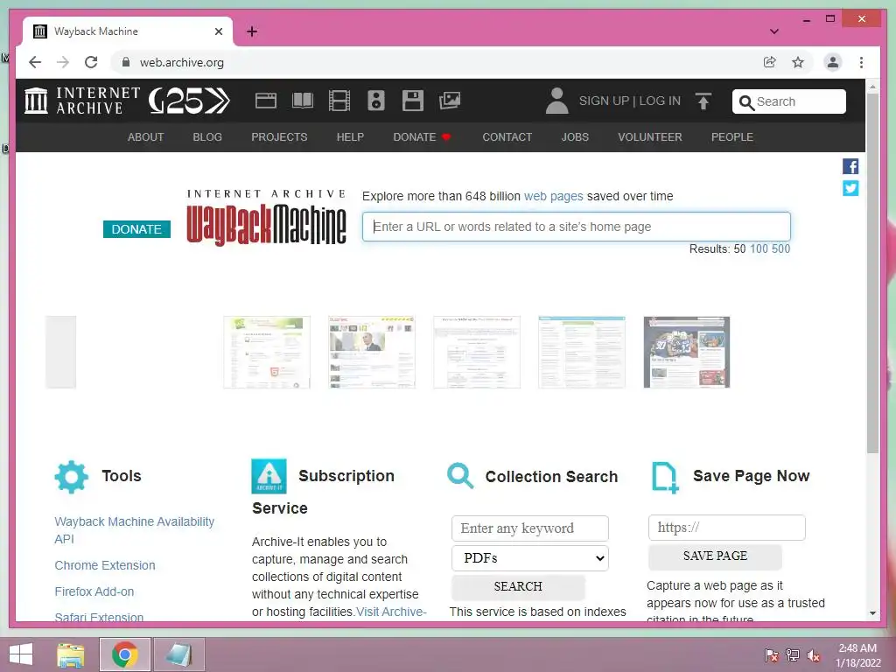The image size is (896, 672).
Task: Focus the header Search box
Action: tap(788, 101)
